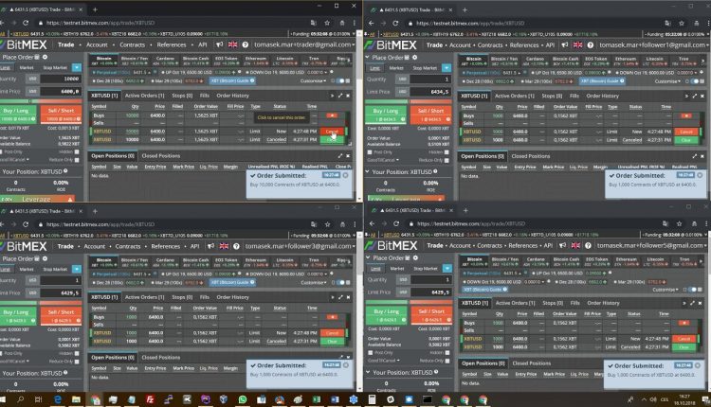Open WhatsApp from the Windows taskbar
The width and height of the screenshot is (711, 407).
click(x=243, y=399)
